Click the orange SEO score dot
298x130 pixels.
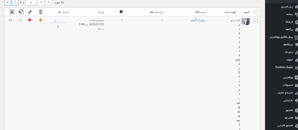point(41,20)
